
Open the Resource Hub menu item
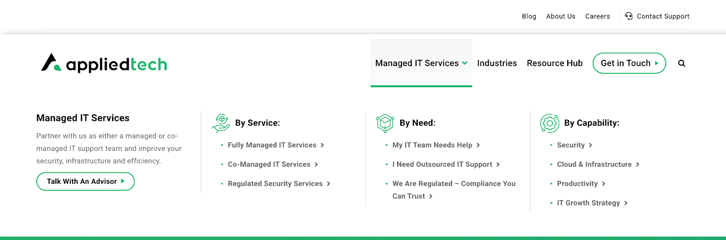point(554,63)
